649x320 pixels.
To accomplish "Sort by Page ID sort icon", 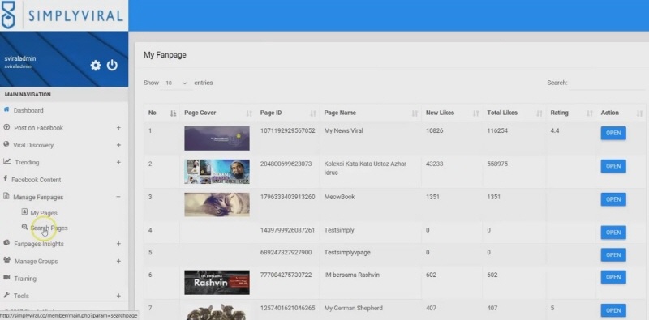I will pyautogui.click(x=313, y=113).
